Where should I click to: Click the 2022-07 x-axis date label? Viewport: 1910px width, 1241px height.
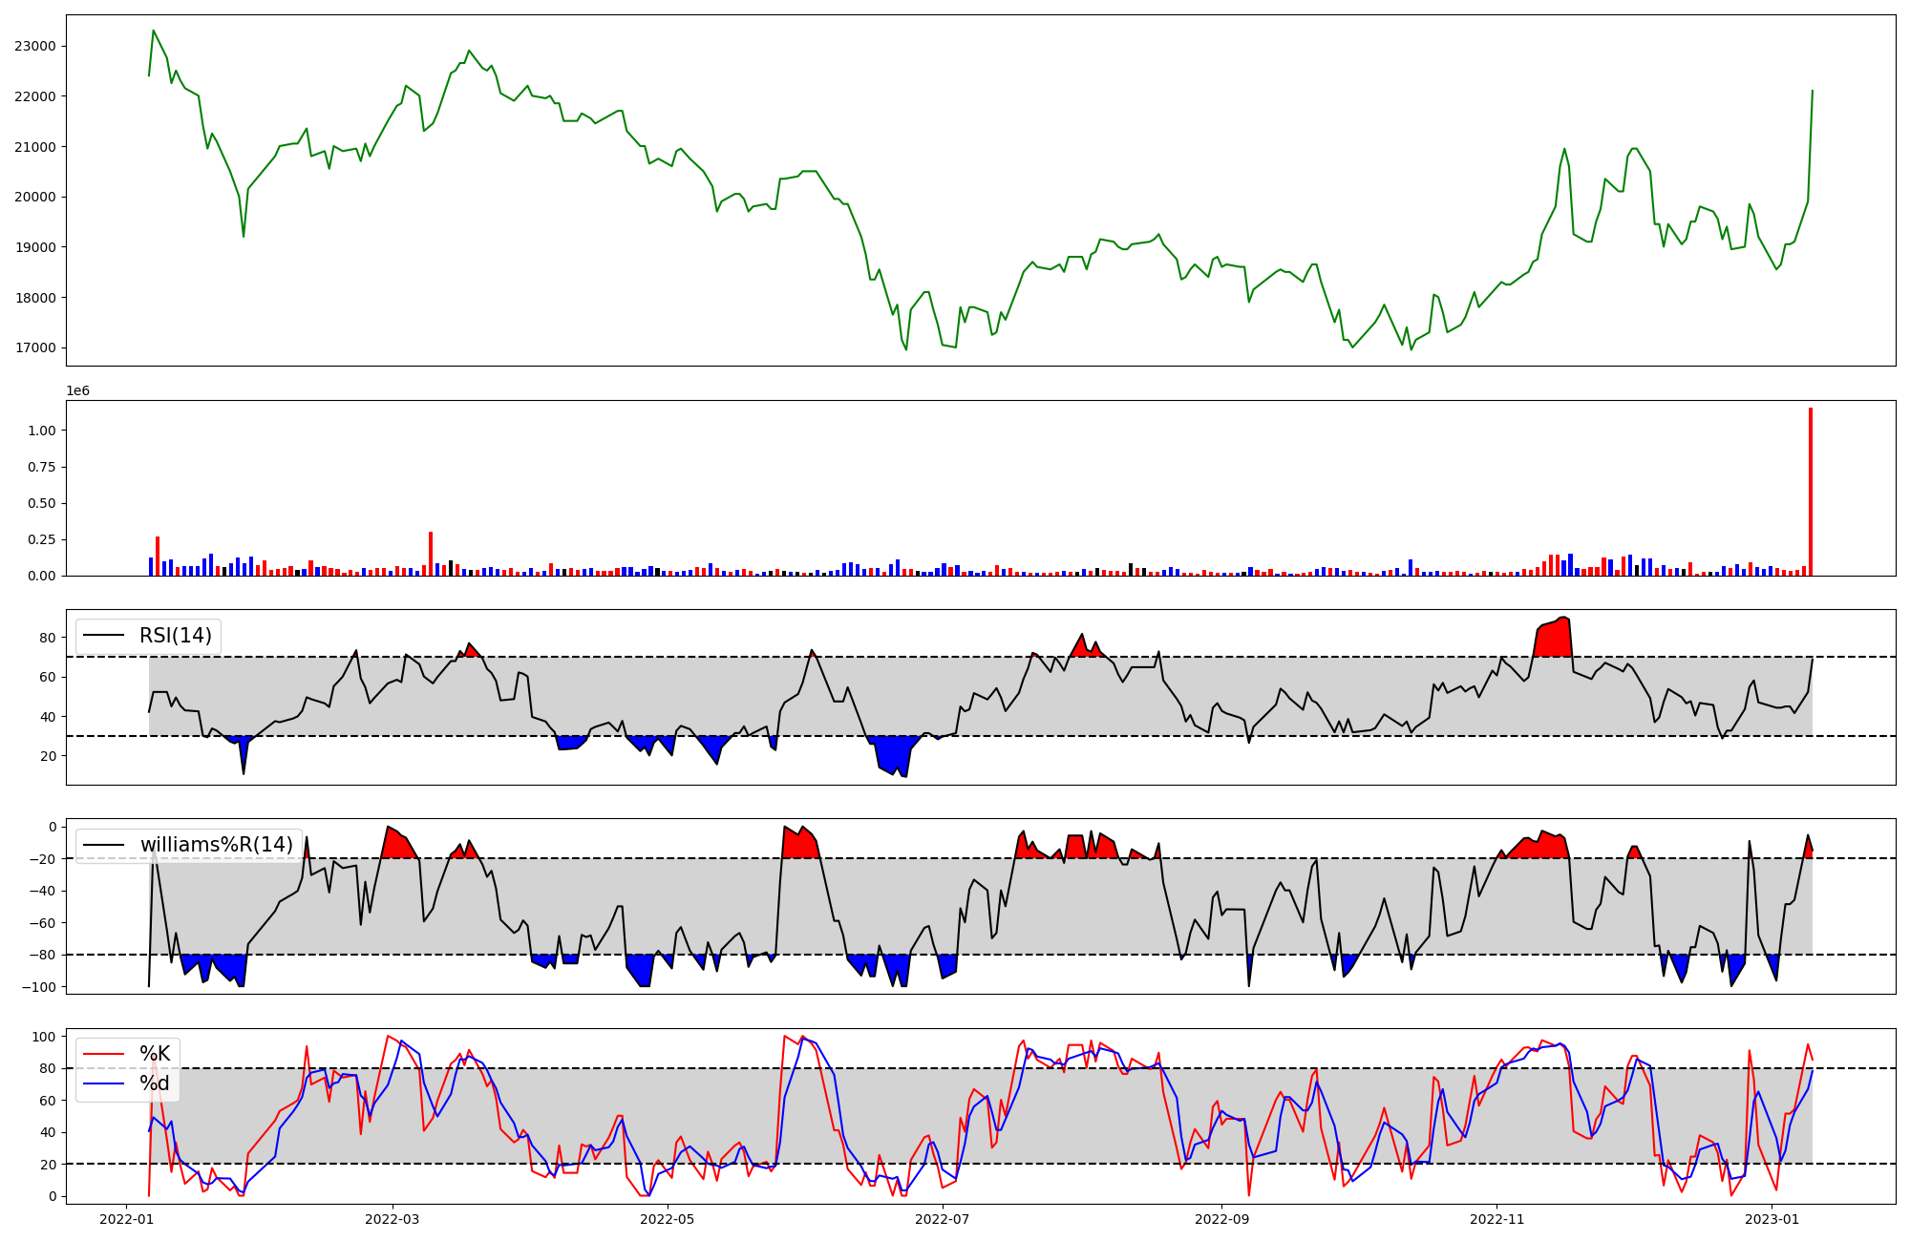pyautogui.click(x=943, y=1219)
